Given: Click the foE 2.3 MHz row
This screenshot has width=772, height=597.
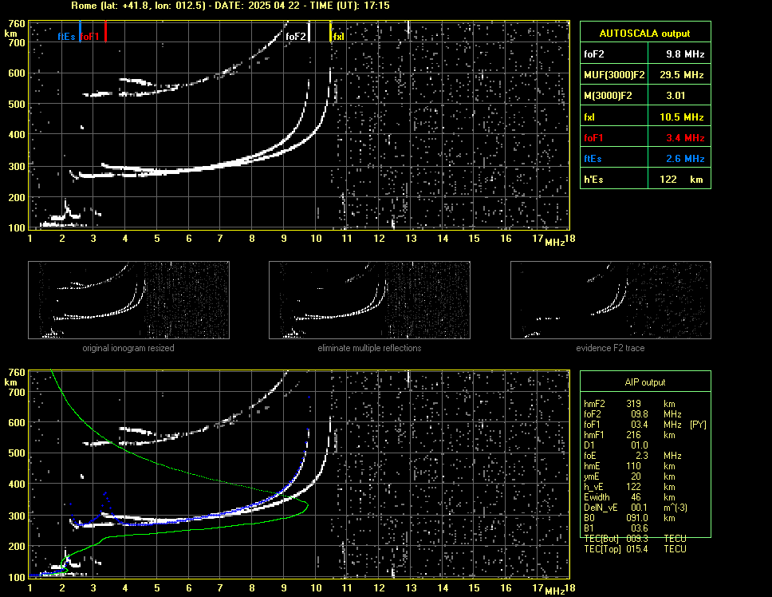Looking at the screenshot, I should [x=632, y=456].
